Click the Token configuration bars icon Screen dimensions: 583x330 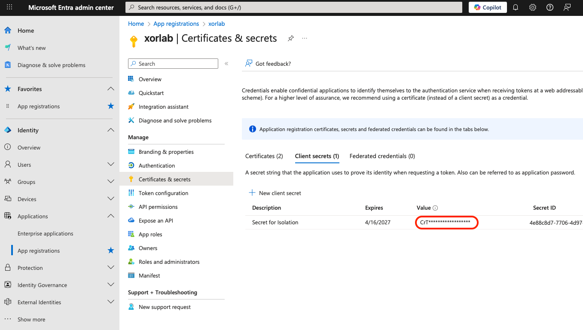point(131,193)
